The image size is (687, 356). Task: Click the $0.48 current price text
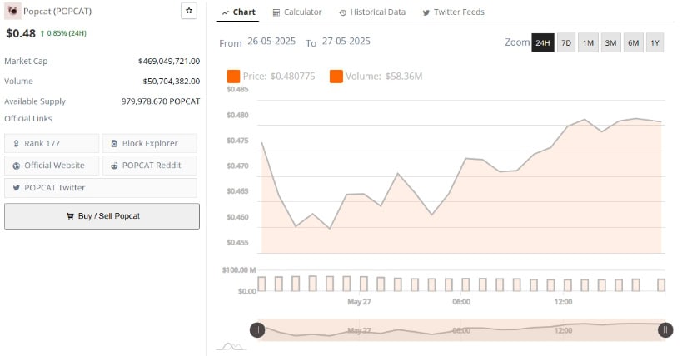(21, 33)
